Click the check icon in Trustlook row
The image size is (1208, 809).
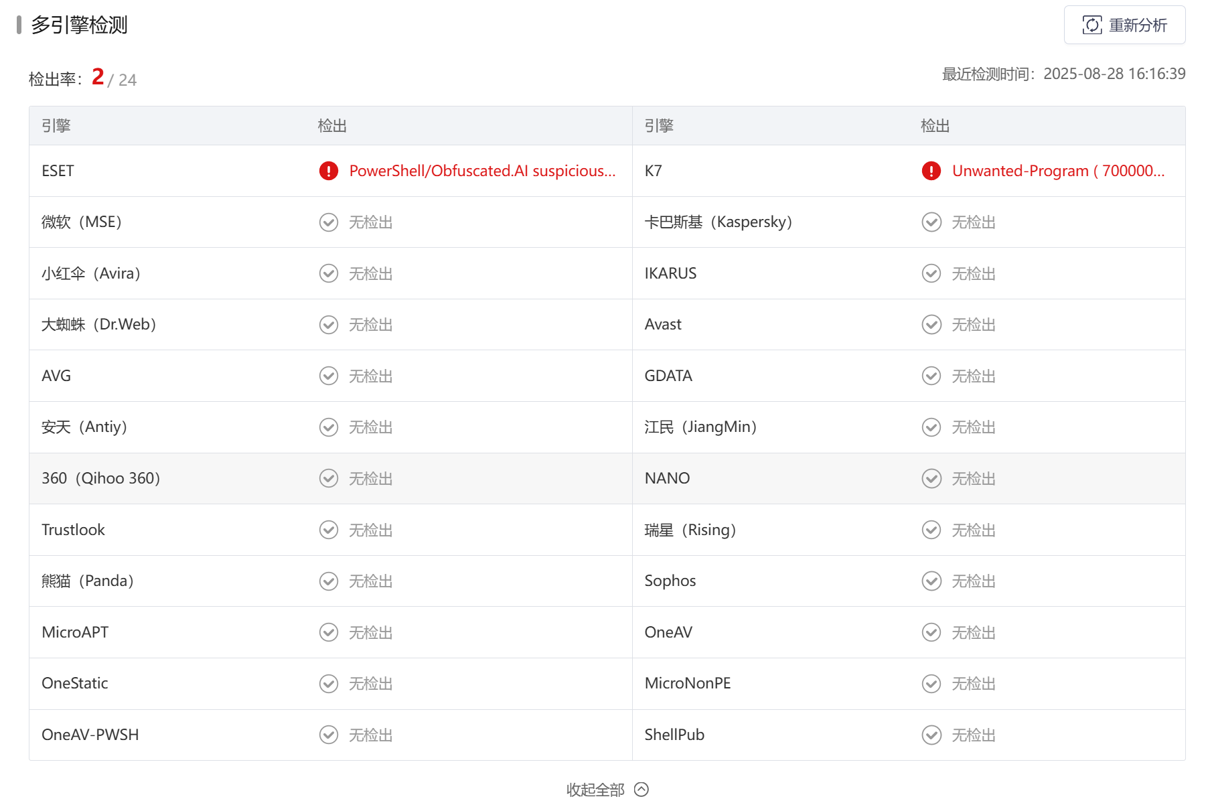pos(329,530)
